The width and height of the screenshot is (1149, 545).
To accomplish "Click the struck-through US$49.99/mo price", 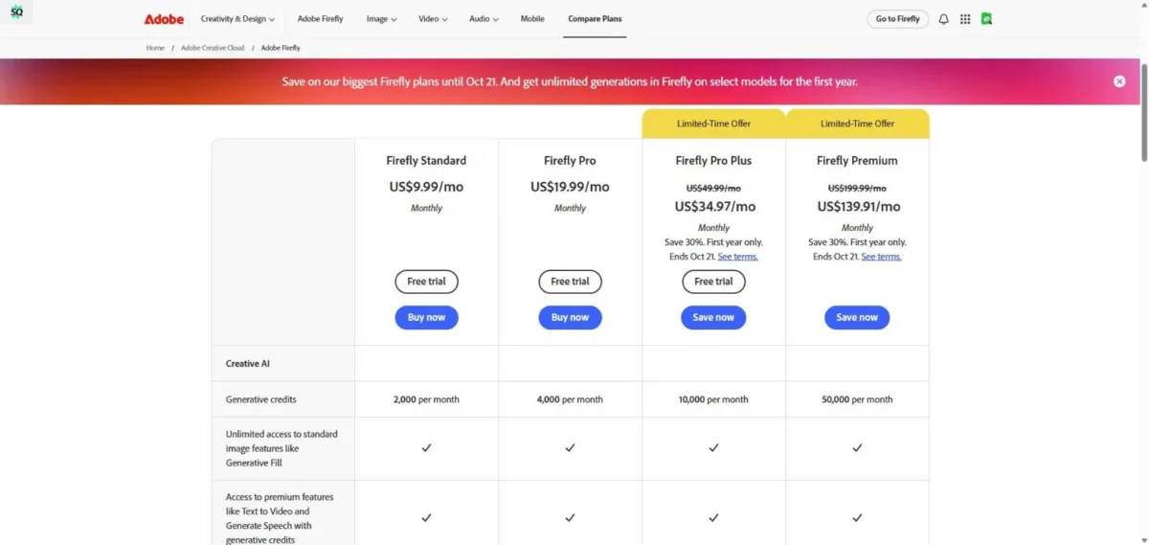I will (x=713, y=189).
